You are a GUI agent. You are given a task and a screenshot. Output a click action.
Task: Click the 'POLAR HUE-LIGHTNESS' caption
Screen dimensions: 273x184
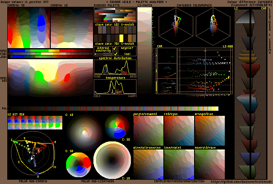pos(98,181)
